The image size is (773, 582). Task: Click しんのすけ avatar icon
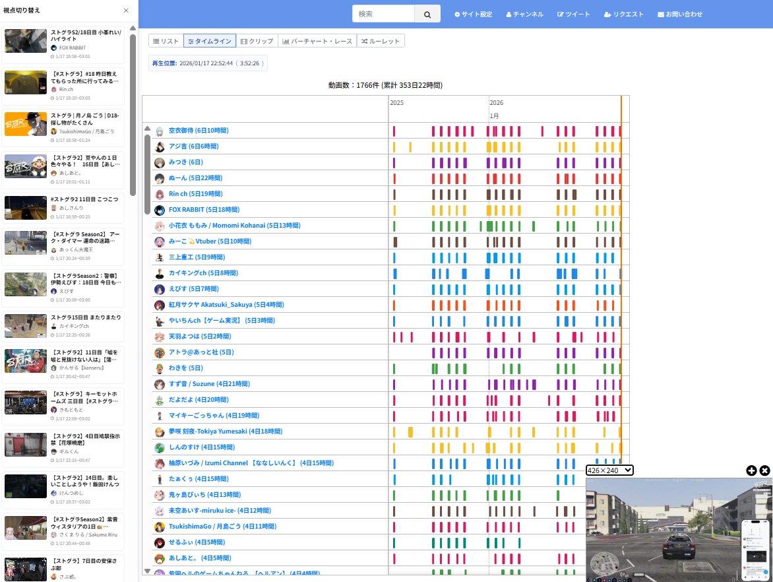pos(159,448)
